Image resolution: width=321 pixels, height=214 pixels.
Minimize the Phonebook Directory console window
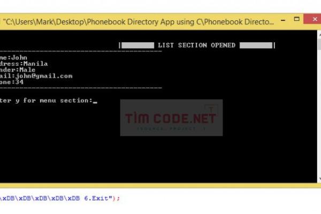click(x=283, y=20)
